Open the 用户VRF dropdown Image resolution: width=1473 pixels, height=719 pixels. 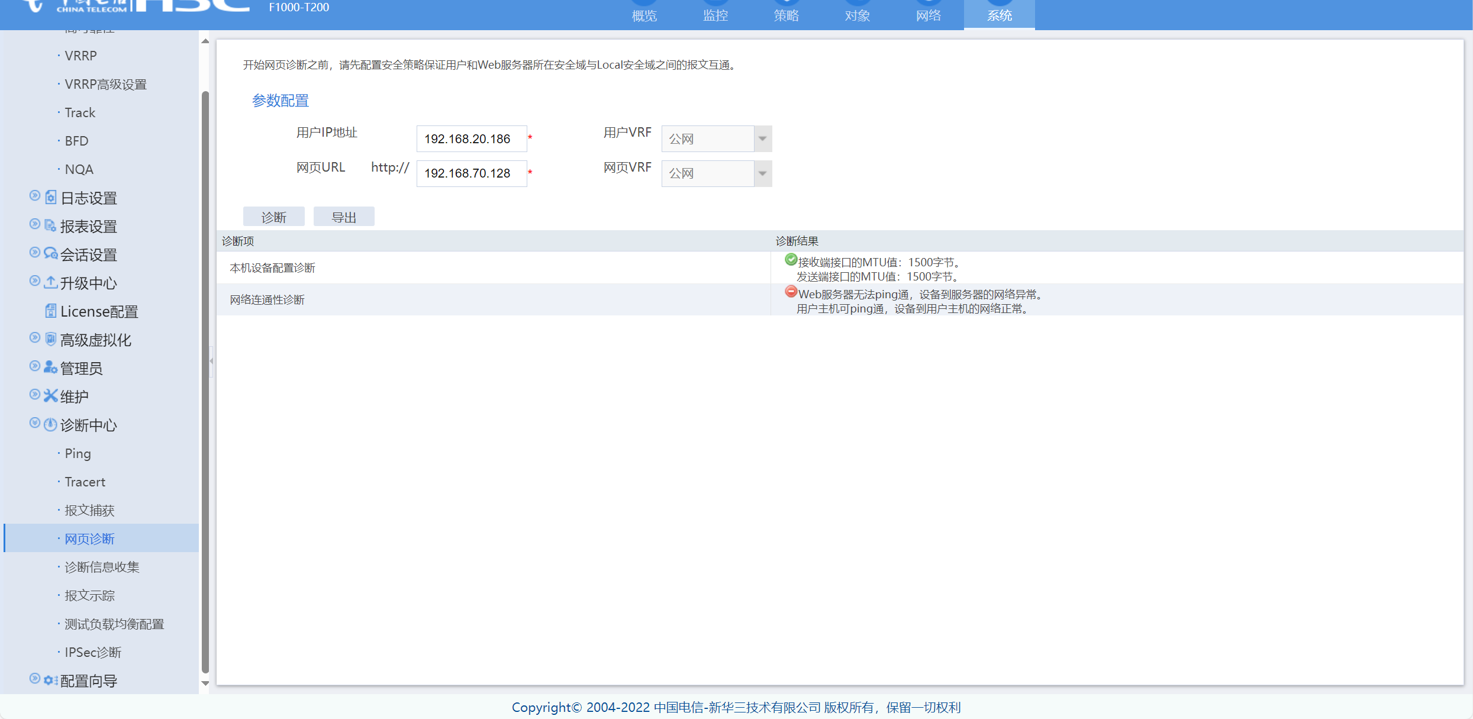762,138
